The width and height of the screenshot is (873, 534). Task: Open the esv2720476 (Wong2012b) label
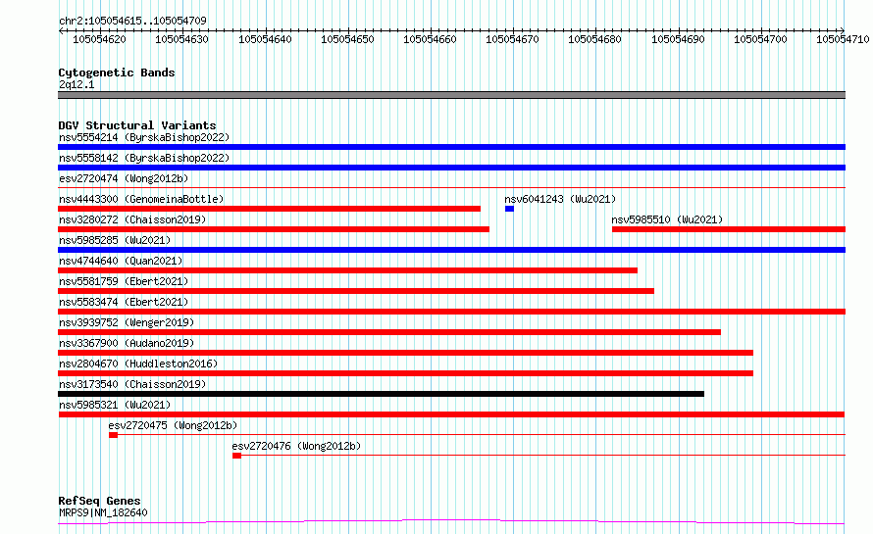tap(296, 446)
